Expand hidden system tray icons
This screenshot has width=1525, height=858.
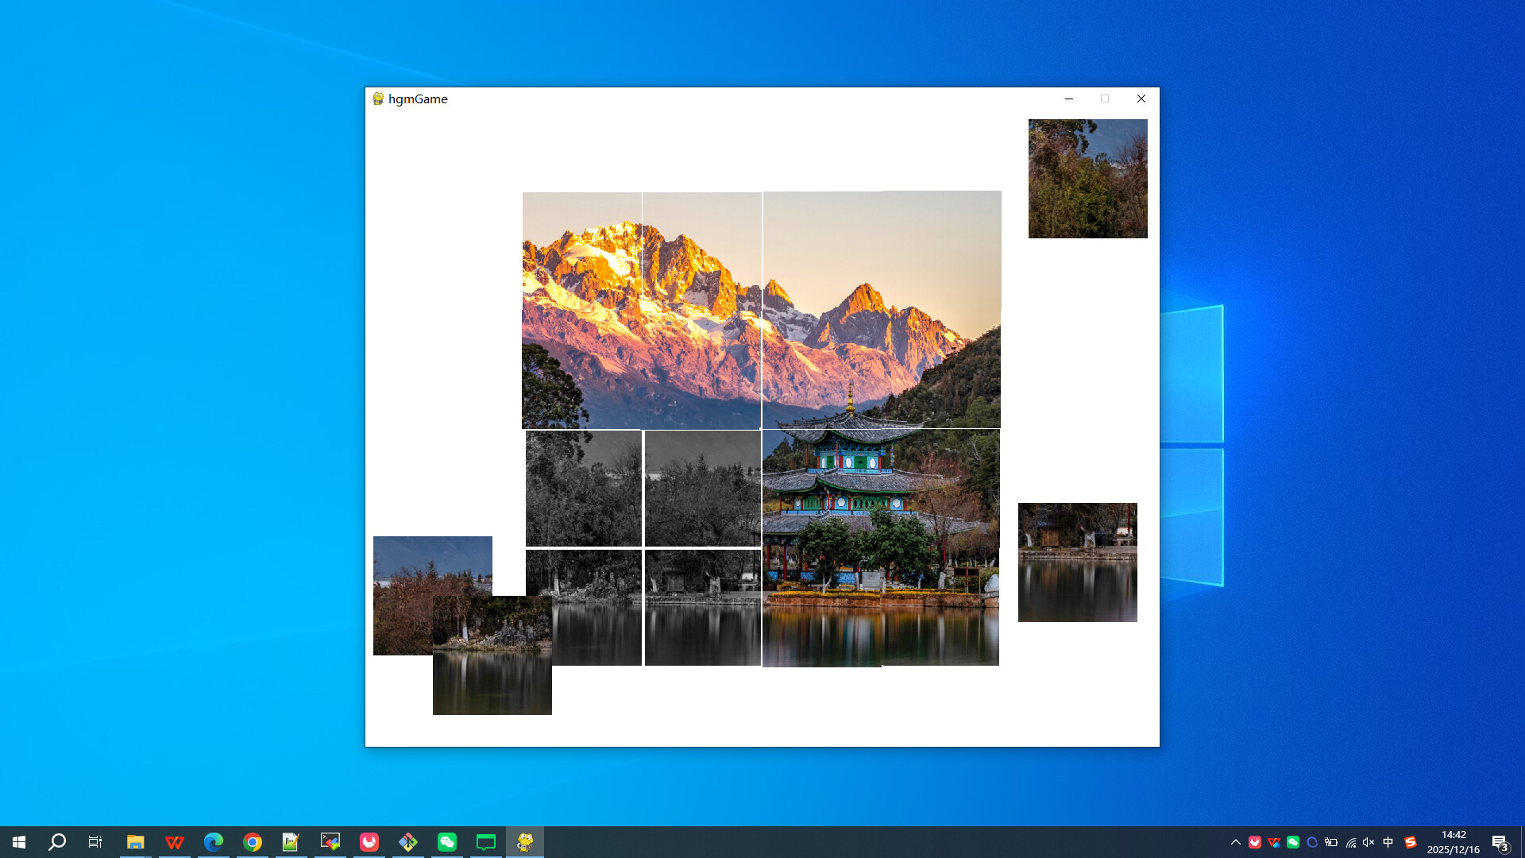tap(1237, 841)
